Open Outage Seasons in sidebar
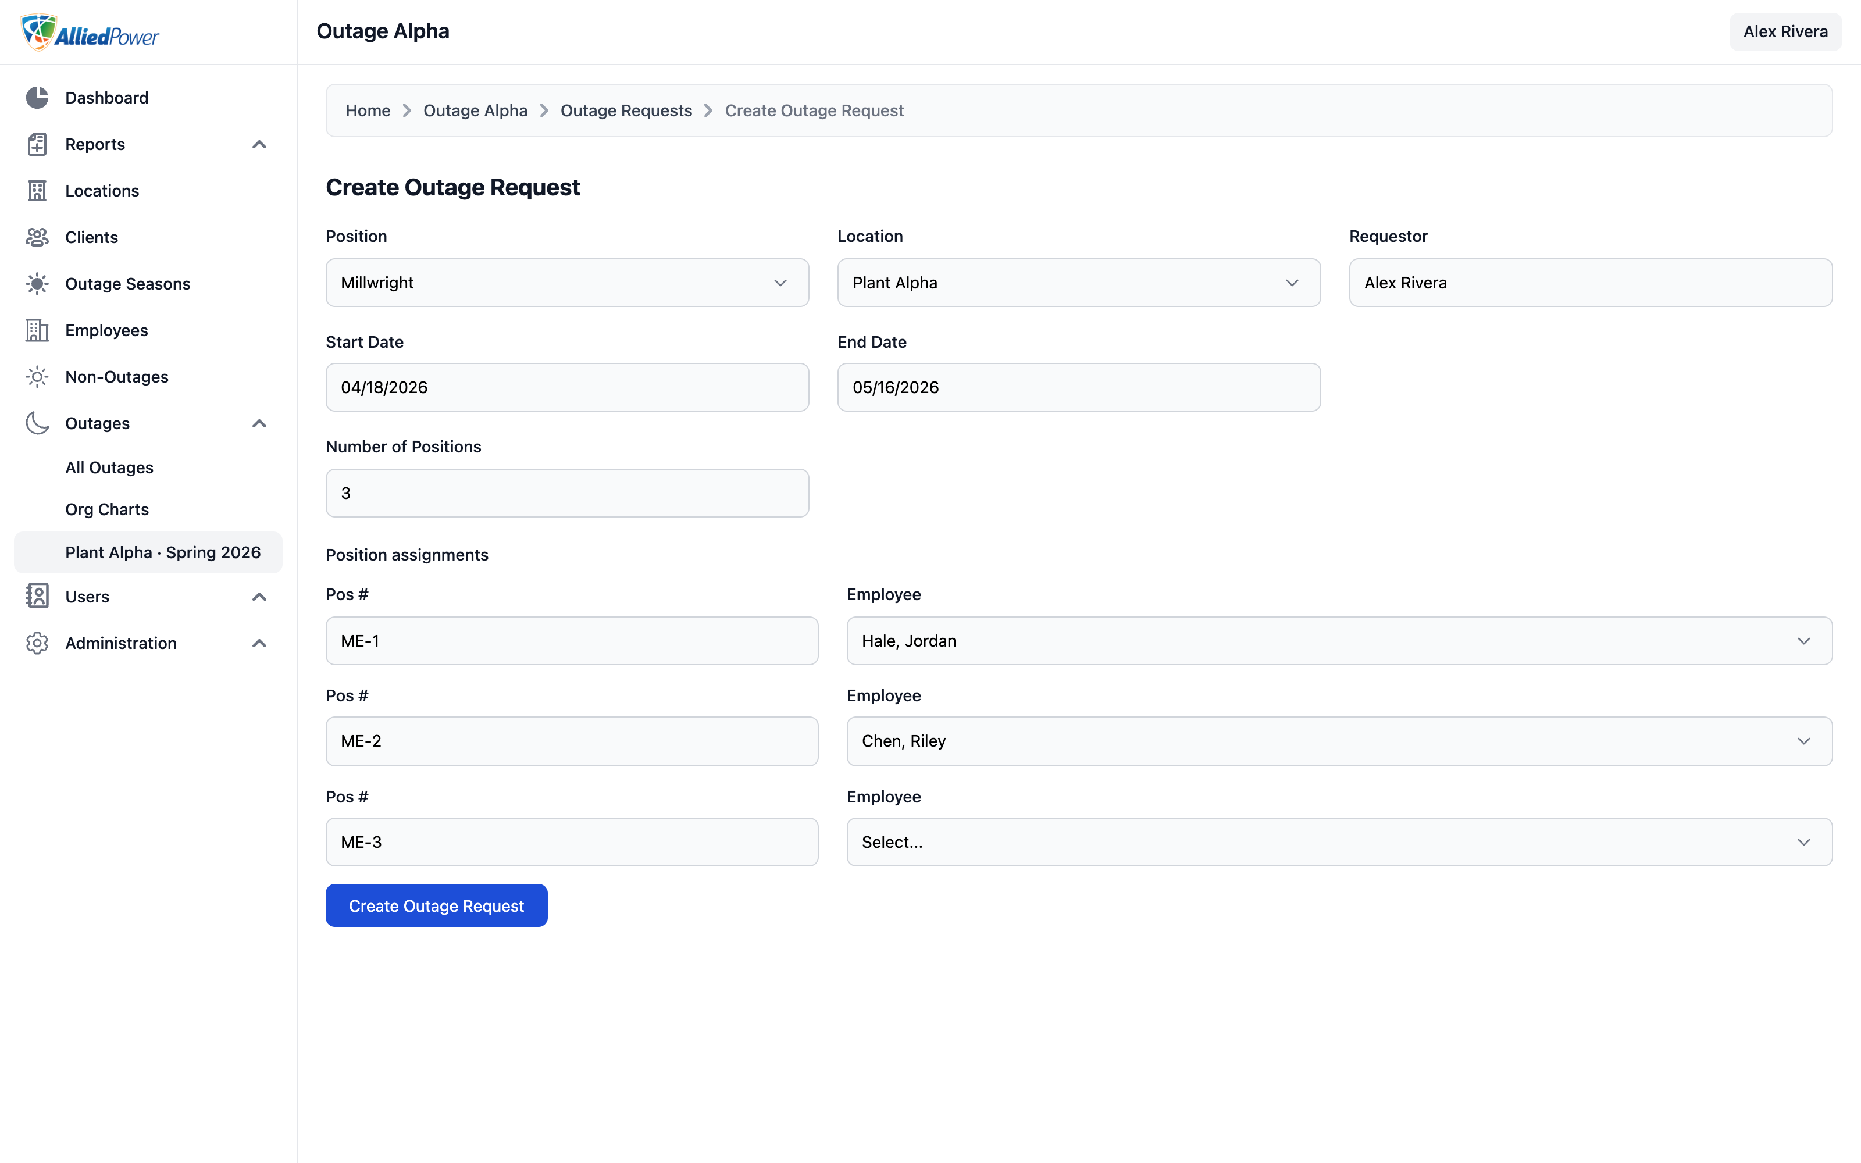Viewport: 1861px width, 1163px height. click(148, 284)
